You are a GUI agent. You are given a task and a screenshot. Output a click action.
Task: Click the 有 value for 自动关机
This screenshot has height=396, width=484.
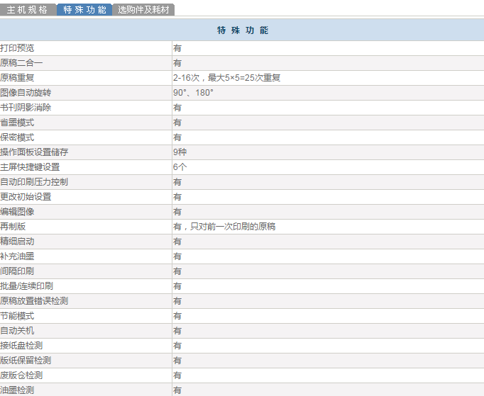click(177, 331)
